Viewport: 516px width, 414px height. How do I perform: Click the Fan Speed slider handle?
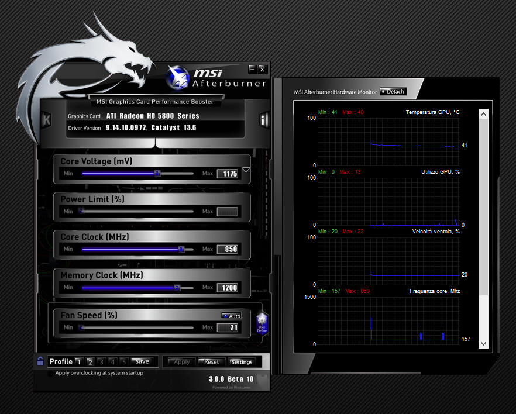click(82, 327)
